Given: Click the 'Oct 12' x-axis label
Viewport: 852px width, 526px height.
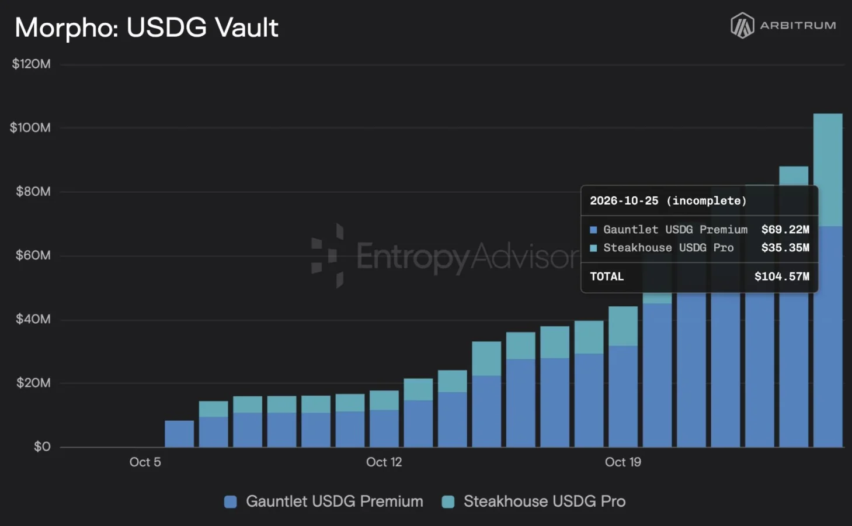Looking at the screenshot, I should pyautogui.click(x=384, y=462).
